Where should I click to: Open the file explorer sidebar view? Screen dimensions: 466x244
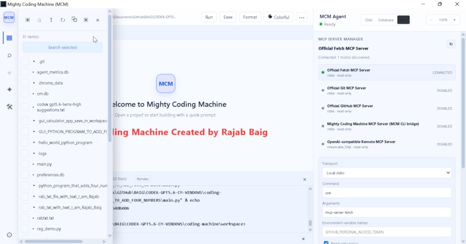click(x=9, y=38)
